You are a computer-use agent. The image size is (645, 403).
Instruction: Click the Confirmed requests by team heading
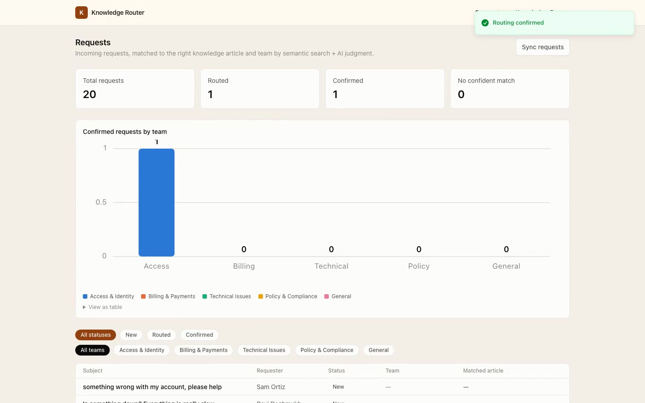pos(125,132)
